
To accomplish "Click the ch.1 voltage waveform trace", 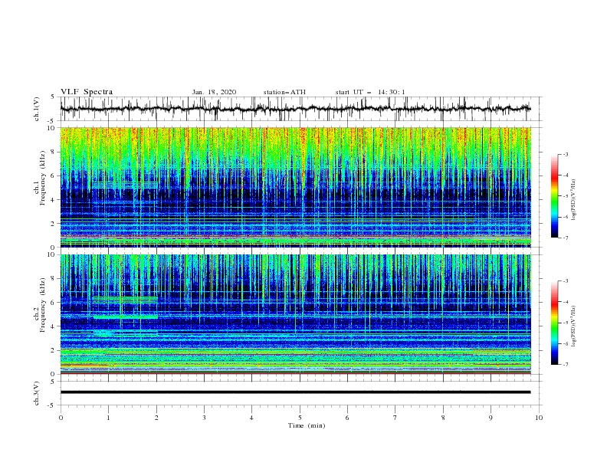I will [295, 109].
